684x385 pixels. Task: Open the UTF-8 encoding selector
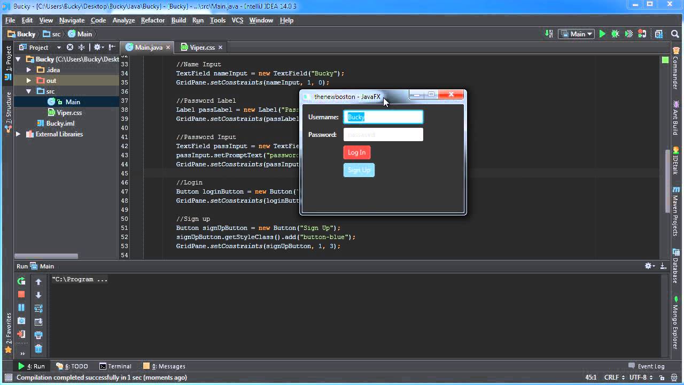[x=641, y=378]
